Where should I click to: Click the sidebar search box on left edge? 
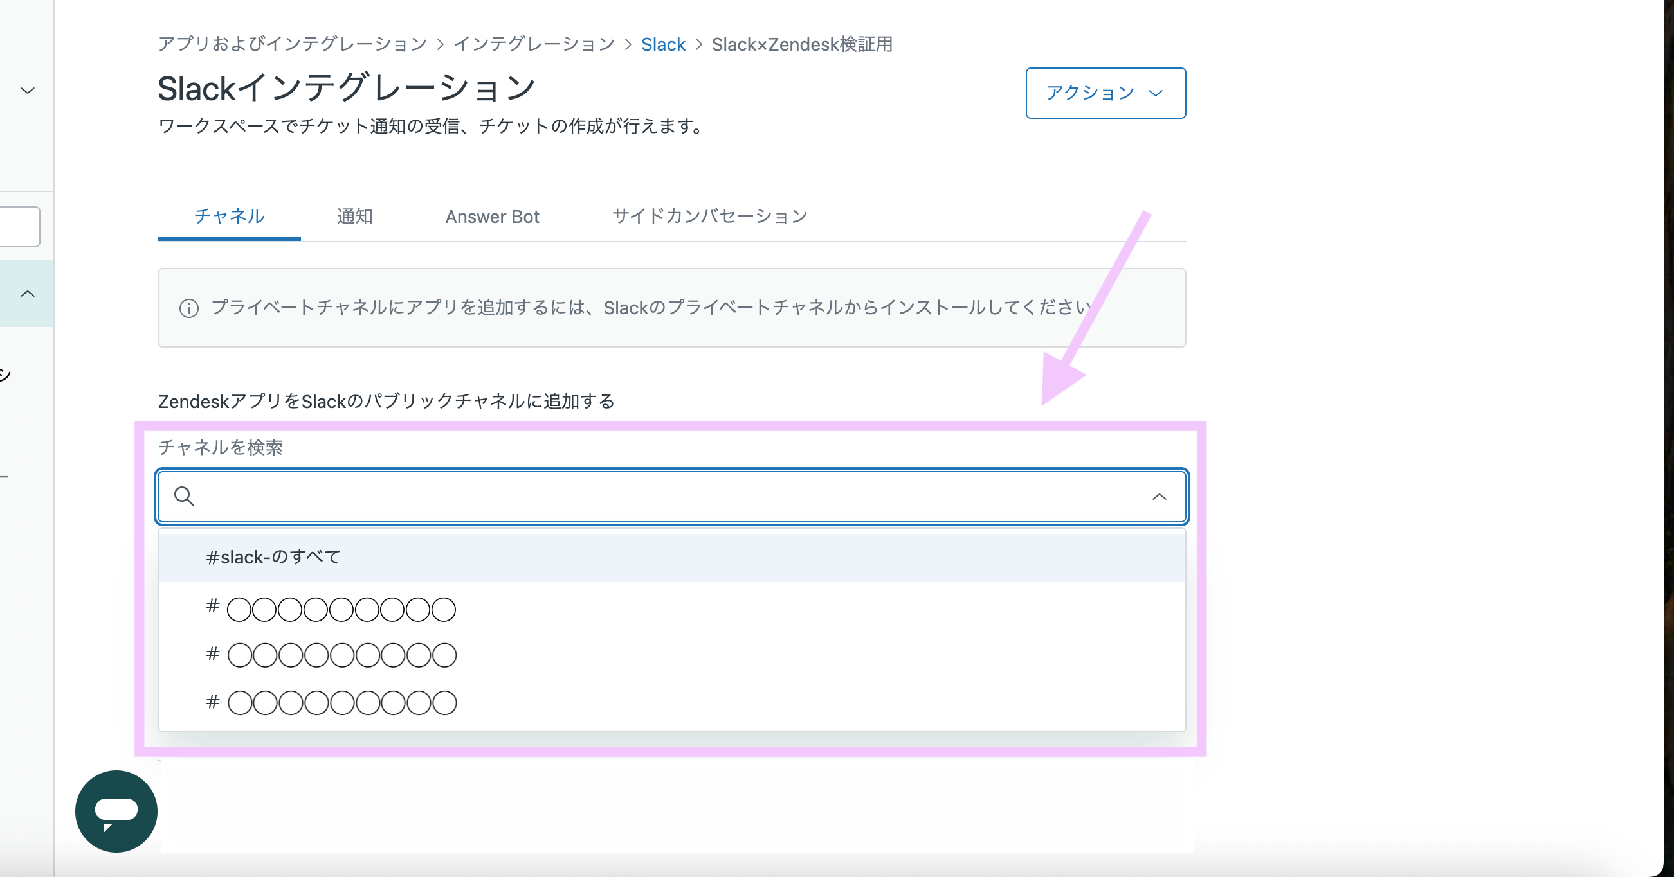tap(18, 227)
